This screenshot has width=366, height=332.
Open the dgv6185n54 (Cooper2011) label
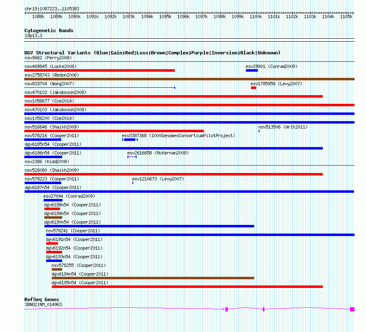(x=53, y=144)
